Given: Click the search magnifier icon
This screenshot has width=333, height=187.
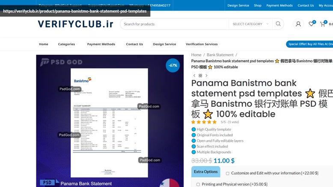Looking at the screenshot, I should coord(278,24).
